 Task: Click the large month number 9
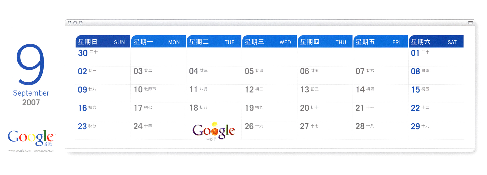click(31, 64)
